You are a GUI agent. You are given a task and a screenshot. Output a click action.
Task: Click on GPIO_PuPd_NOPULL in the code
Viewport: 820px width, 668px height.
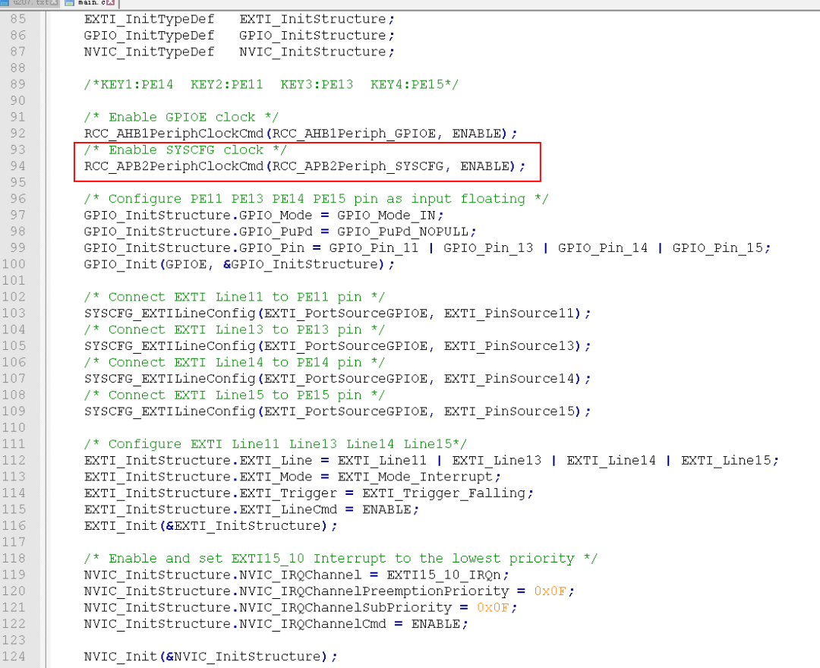tap(402, 232)
